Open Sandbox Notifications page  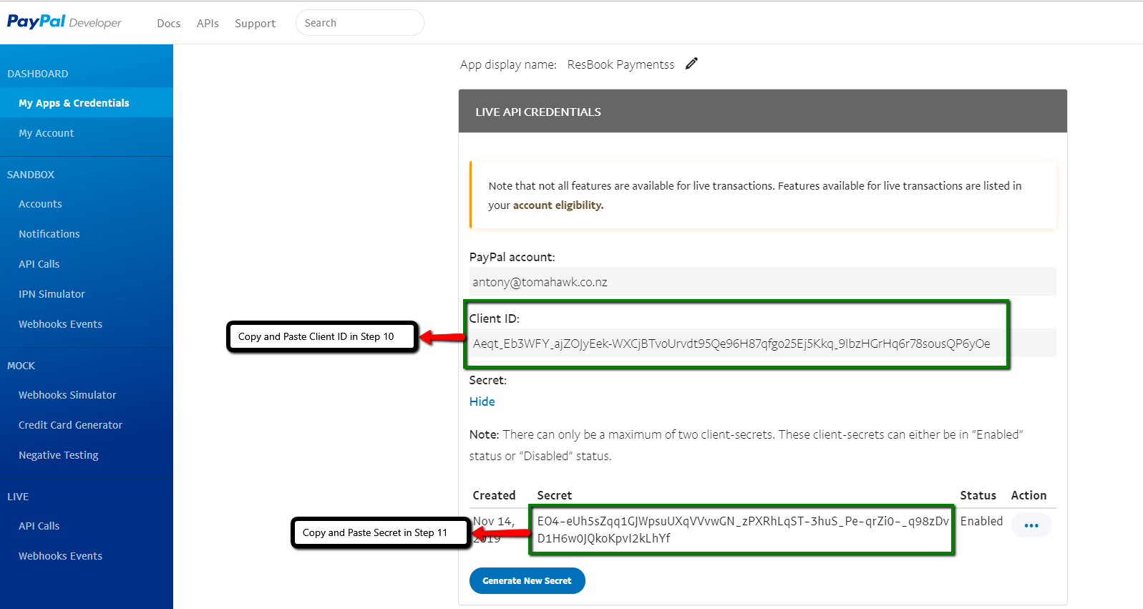pyautogui.click(x=49, y=234)
